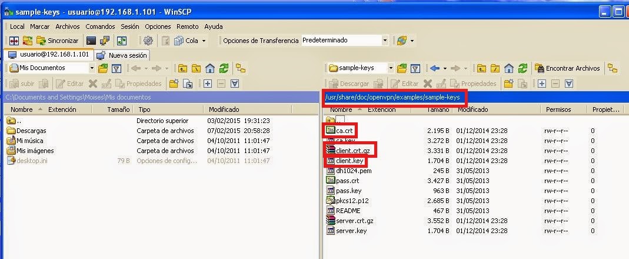The height and width of the screenshot is (259, 629).
Task: Go to local parent directory icon
Action: (183, 68)
